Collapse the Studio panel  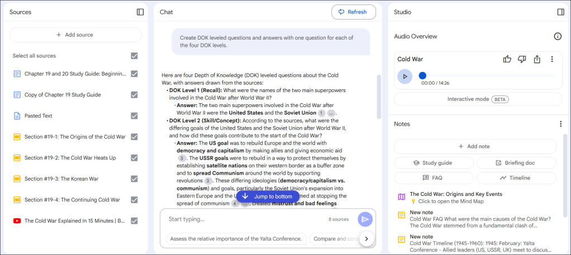tap(560, 12)
